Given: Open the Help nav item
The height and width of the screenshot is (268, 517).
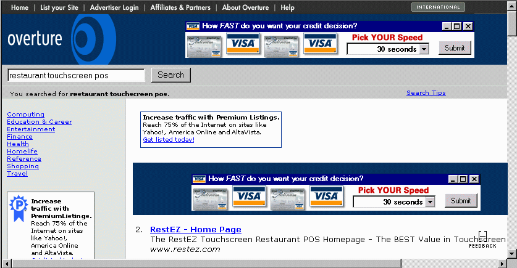Looking at the screenshot, I should [287, 7].
